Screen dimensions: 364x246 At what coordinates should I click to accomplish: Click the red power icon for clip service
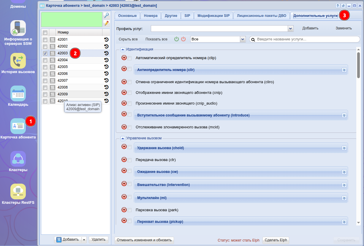click(124, 58)
